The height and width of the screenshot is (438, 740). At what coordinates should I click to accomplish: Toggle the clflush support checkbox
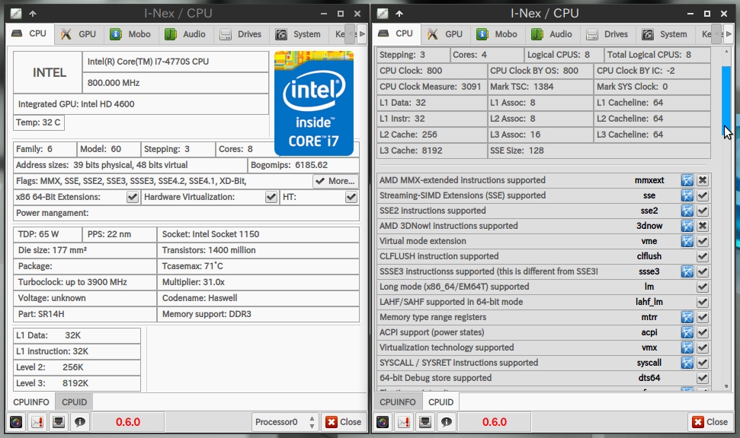(x=703, y=256)
